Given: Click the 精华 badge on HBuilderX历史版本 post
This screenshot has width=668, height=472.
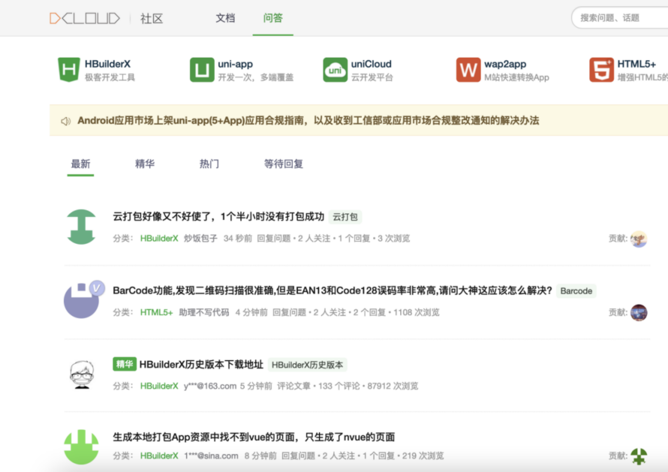Looking at the screenshot, I should (x=124, y=364).
